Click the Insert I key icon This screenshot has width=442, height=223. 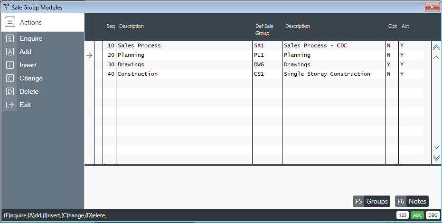pos(10,65)
